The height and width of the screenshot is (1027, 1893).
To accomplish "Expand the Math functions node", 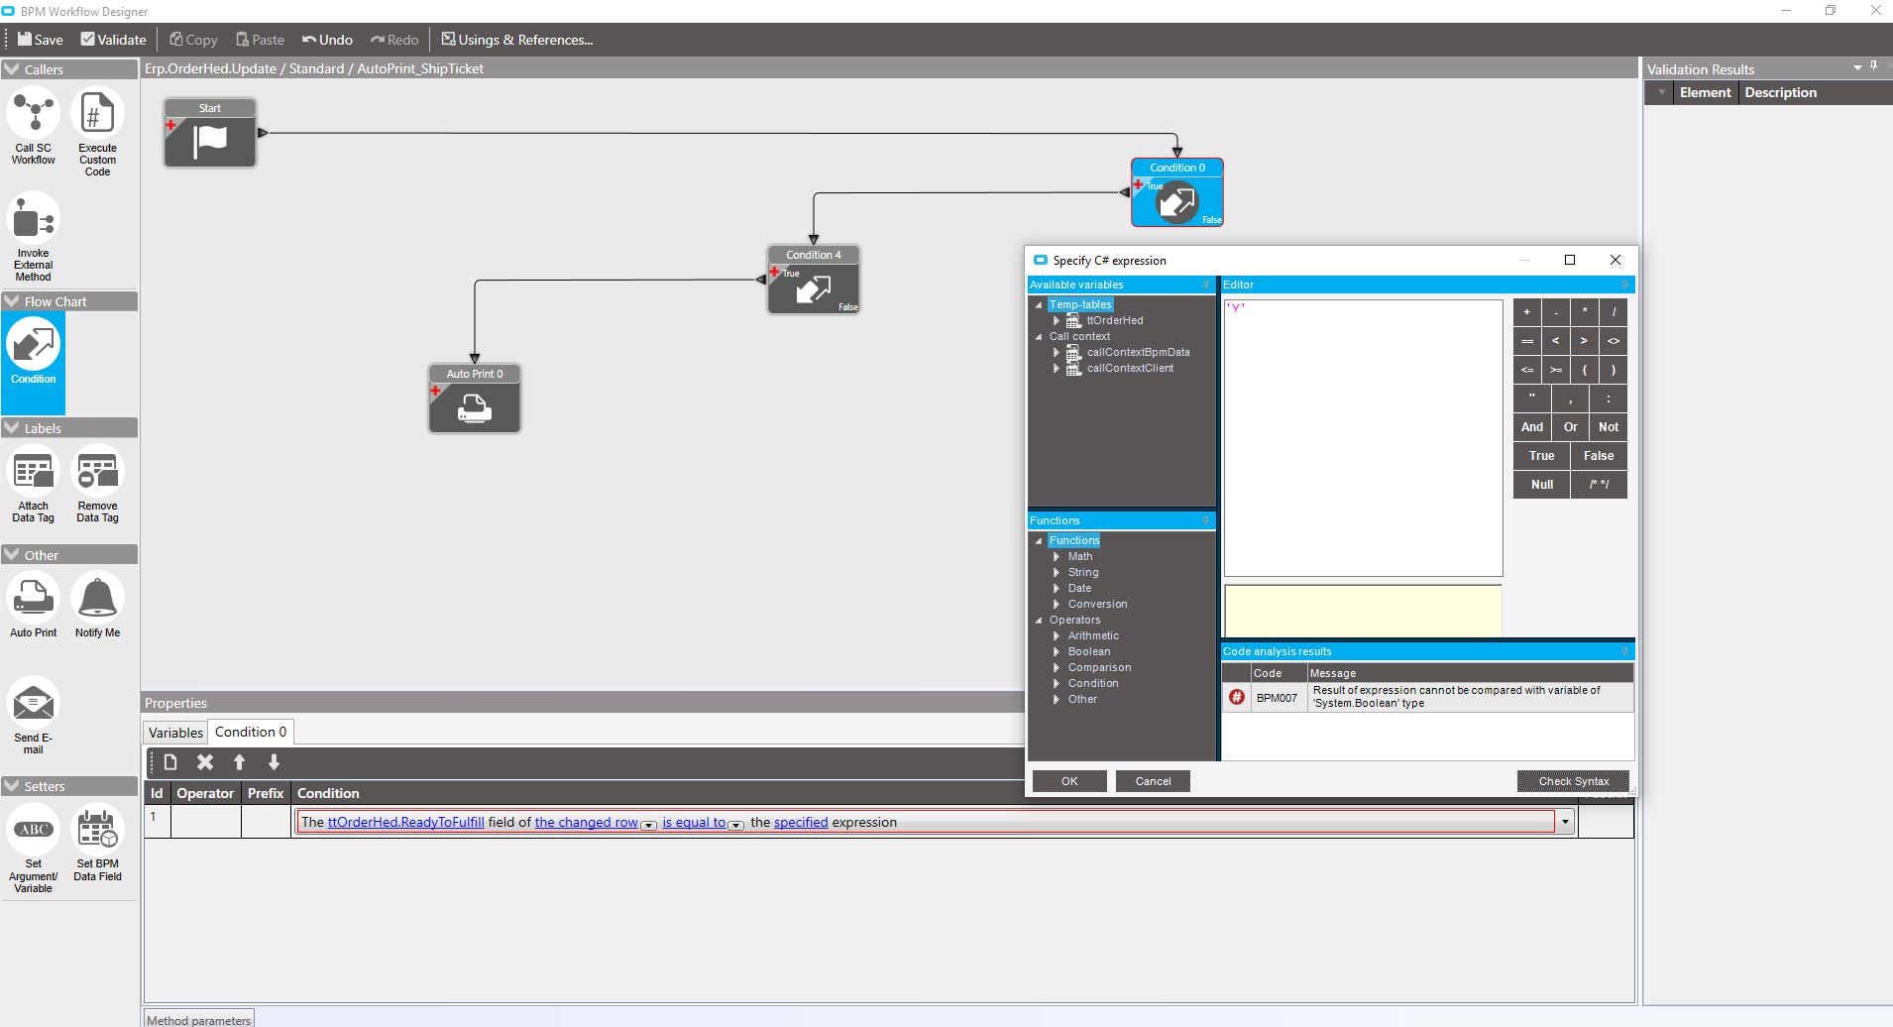I will [1057, 557].
